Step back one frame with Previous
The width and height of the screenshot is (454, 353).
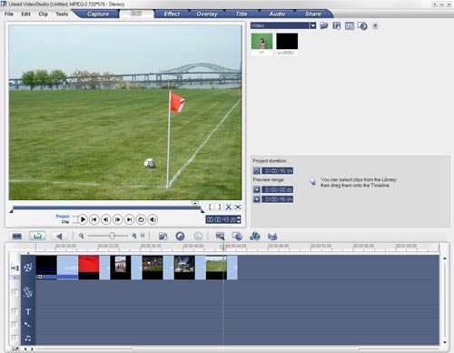(x=106, y=219)
